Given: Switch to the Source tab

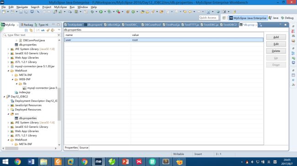Looking at the screenshot, I should [x=84, y=147].
